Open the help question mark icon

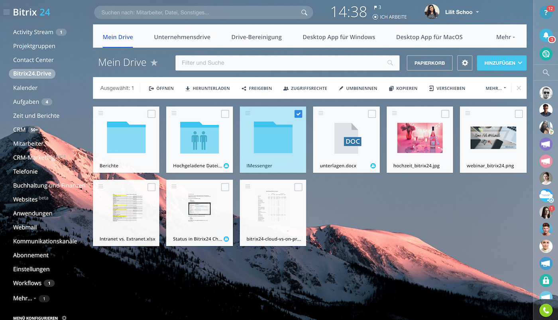(x=546, y=12)
